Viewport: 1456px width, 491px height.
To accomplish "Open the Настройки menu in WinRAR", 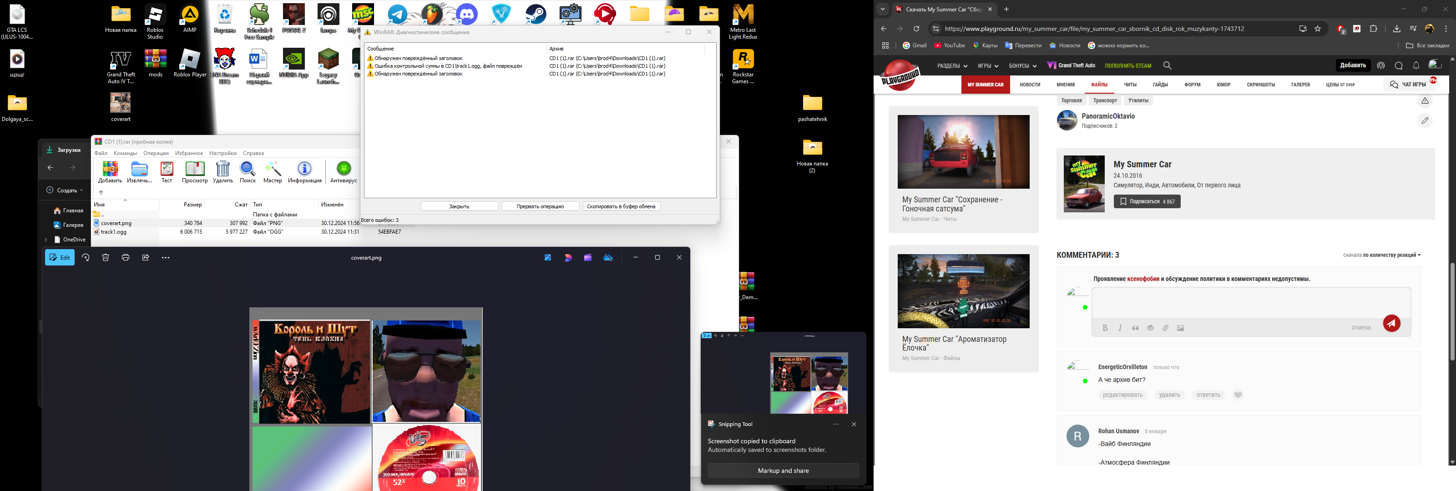I will point(222,153).
